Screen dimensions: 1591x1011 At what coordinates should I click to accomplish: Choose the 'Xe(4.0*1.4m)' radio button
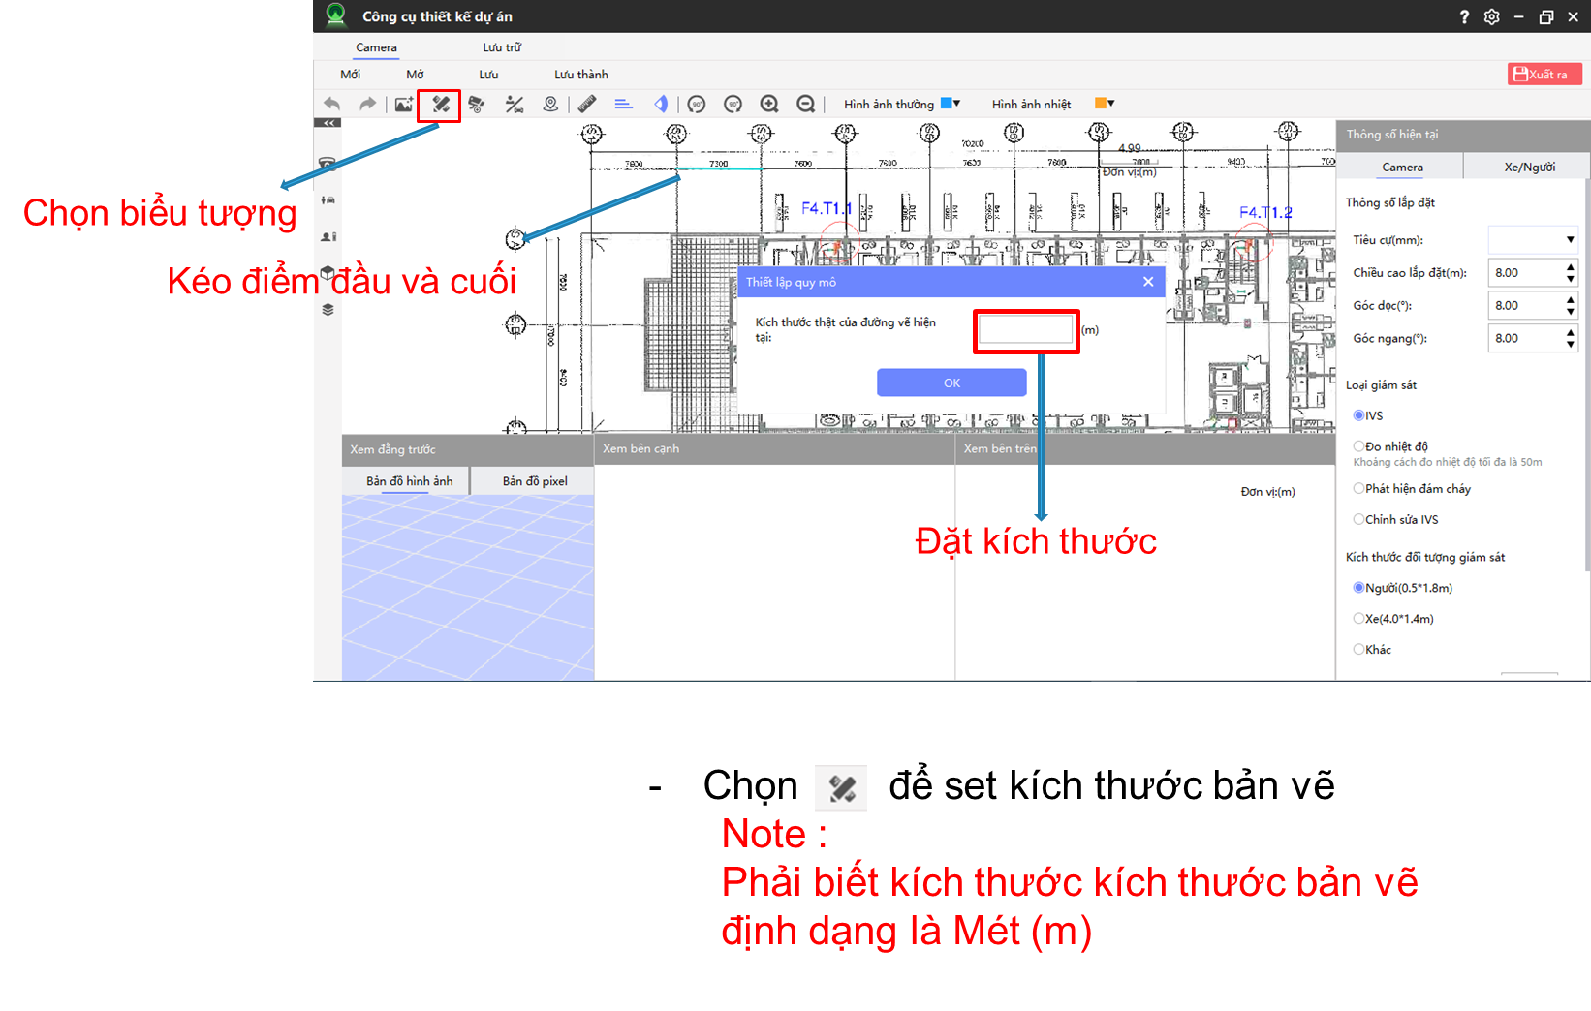tap(1358, 619)
